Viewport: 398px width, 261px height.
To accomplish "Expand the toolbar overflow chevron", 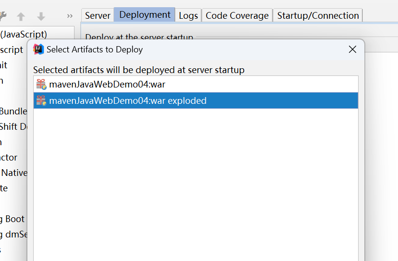I will click(70, 16).
